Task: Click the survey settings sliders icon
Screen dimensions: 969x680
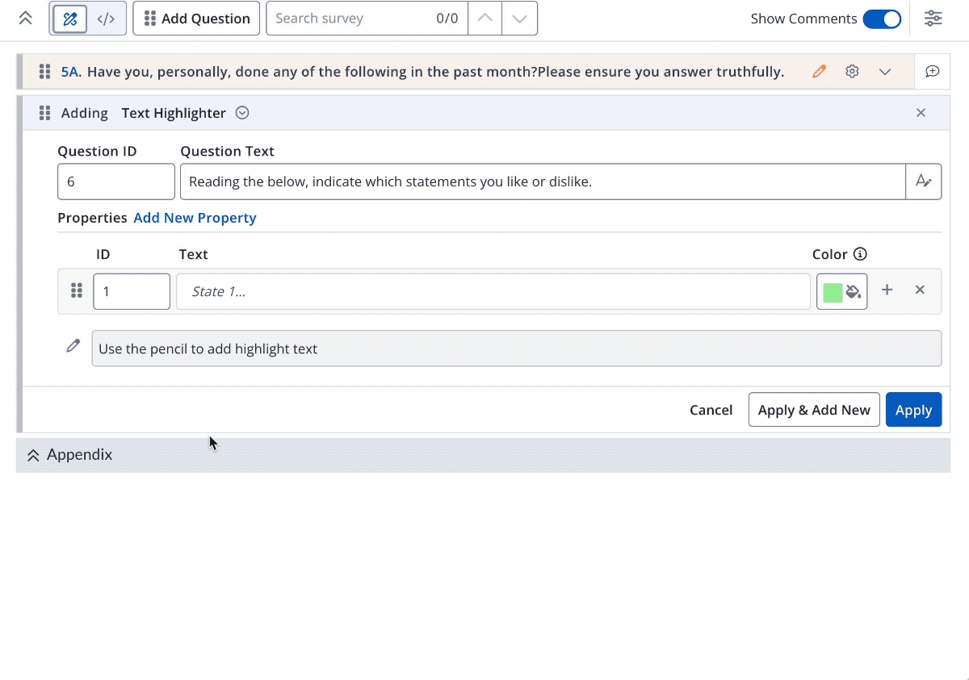Action: click(933, 19)
